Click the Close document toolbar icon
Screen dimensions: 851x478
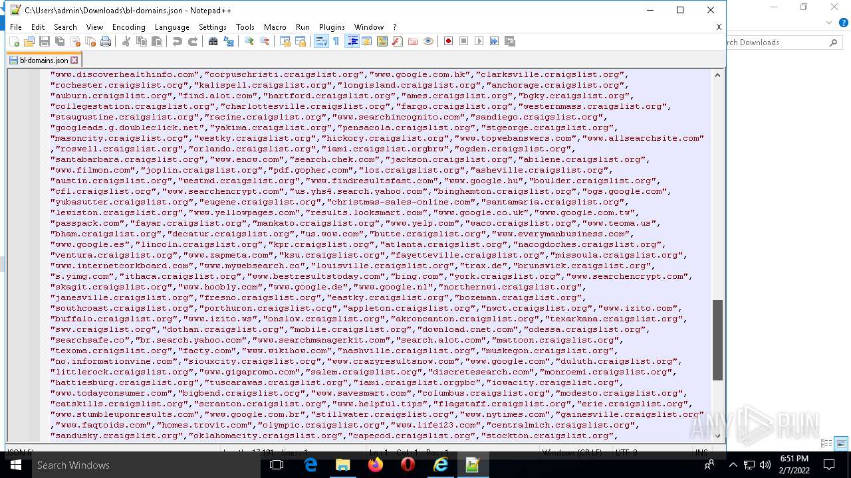pyautogui.click(x=75, y=41)
